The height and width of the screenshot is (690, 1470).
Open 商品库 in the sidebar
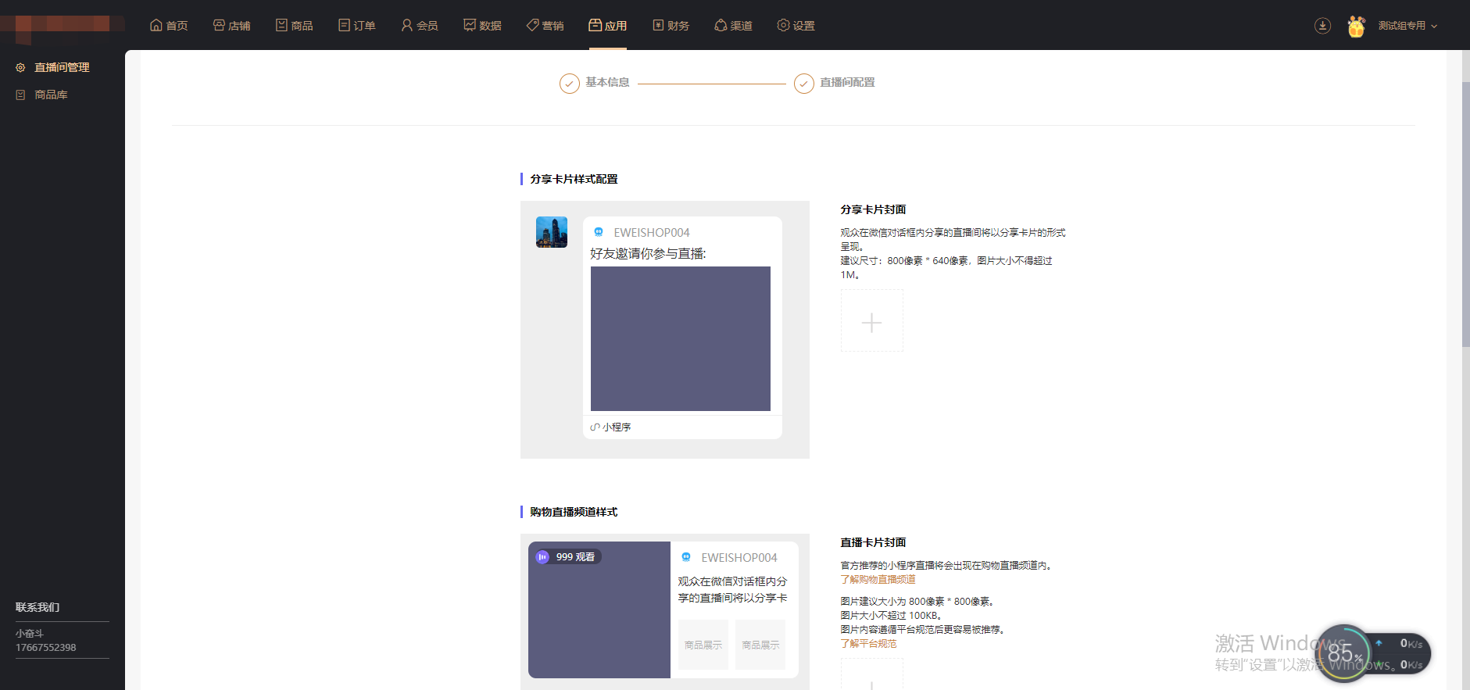click(51, 95)
